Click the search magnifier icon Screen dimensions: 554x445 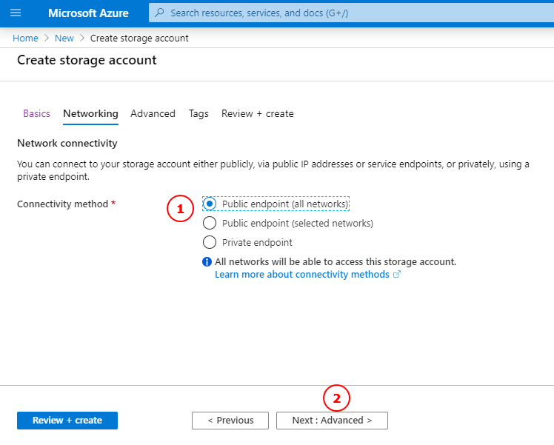click(x=159, y=13)
